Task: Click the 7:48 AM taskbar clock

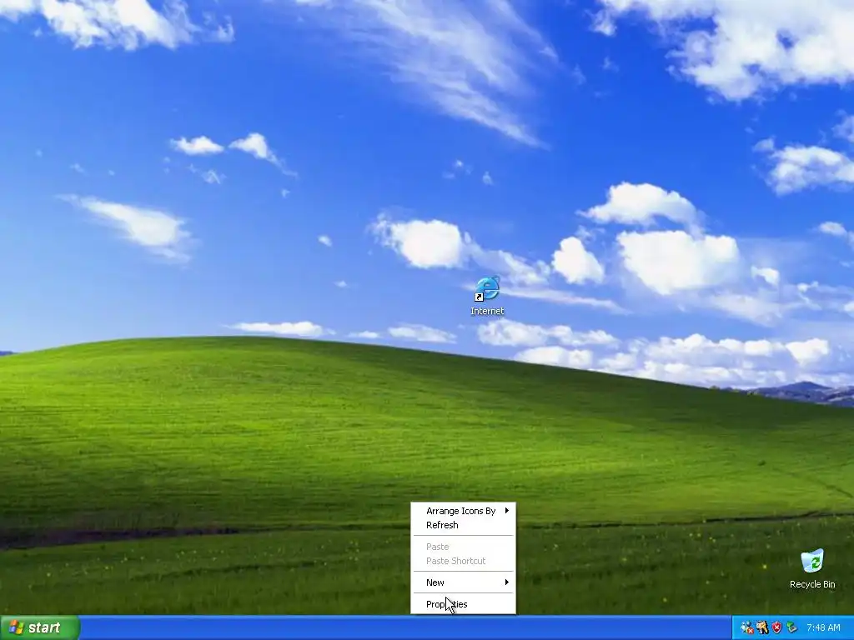Action: 823,628
